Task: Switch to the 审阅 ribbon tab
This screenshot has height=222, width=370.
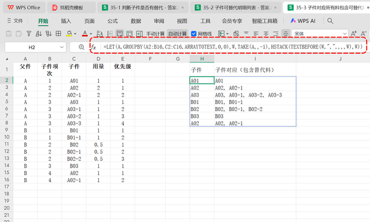Action: (159, 21)
